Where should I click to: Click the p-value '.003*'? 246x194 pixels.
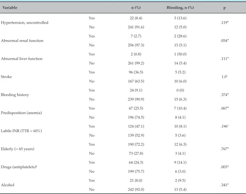tap(225, 167)
